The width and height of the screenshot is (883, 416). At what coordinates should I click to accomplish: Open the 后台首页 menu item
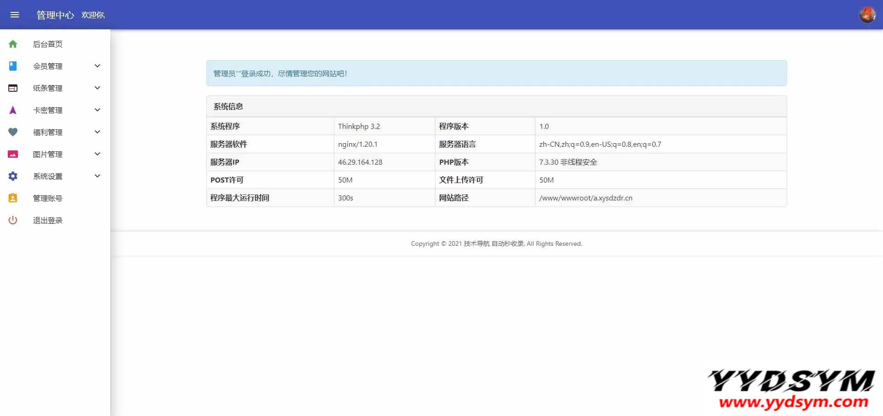coord(48,44)
